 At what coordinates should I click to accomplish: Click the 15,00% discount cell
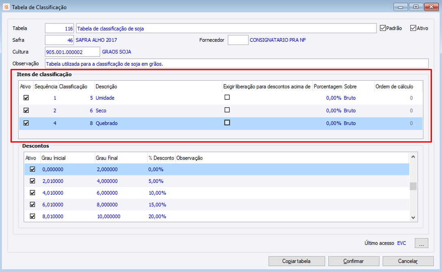click(157, 205)
